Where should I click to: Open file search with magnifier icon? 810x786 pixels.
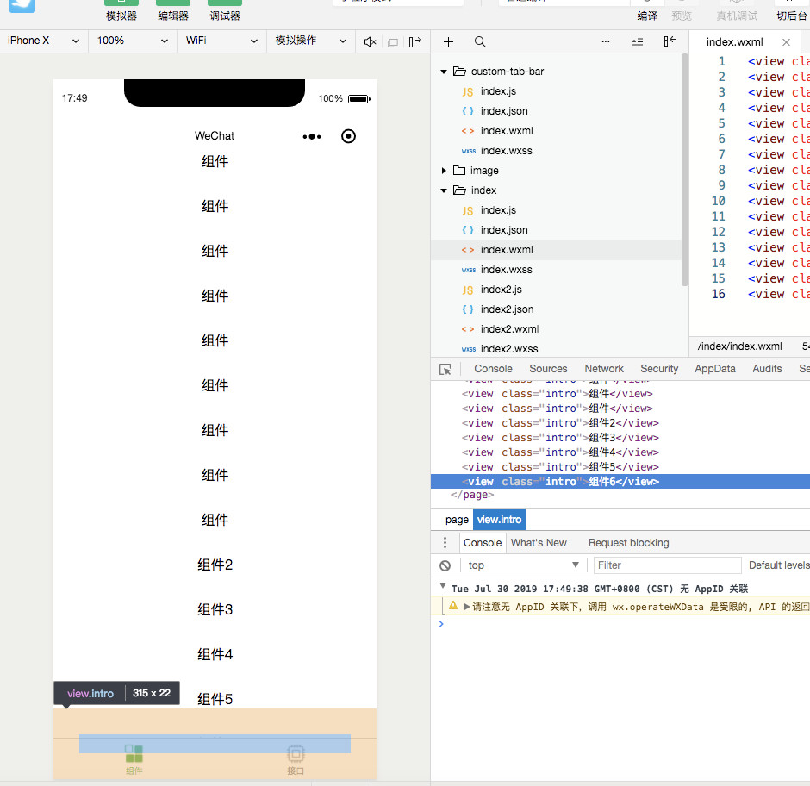[x=480, y=41]
